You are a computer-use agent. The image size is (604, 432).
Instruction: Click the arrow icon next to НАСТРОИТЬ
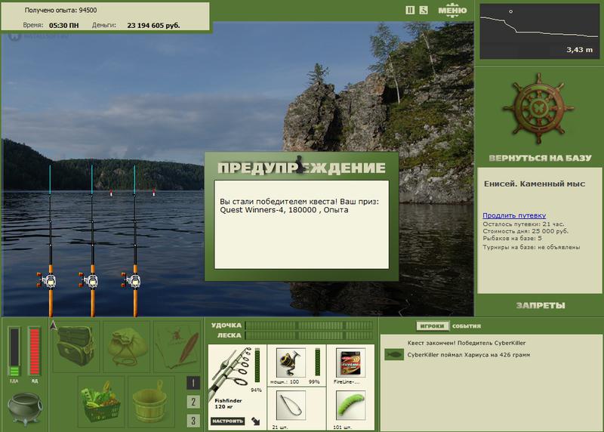tap(255, 421)
